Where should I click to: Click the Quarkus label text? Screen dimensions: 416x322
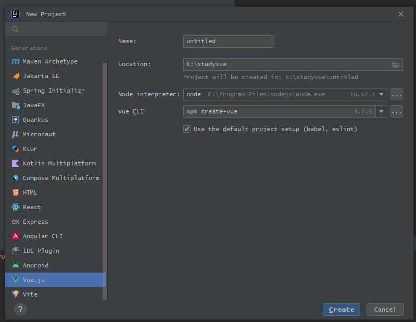(x=35, y=120)
